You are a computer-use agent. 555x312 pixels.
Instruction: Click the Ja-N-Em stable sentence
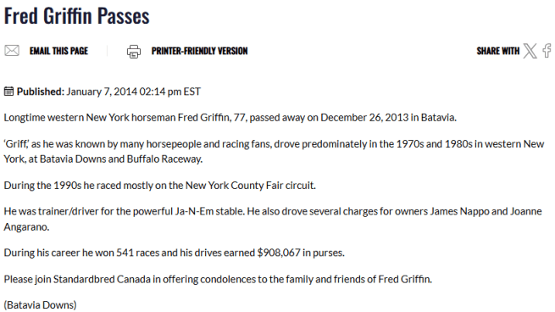coord(125,211)
